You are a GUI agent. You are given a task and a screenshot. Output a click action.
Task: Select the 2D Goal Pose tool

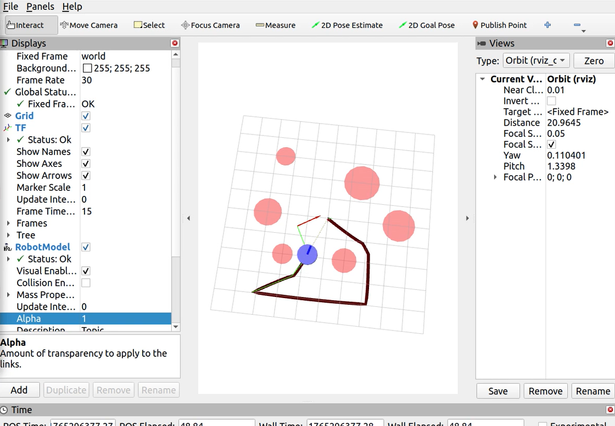(427, 25)
